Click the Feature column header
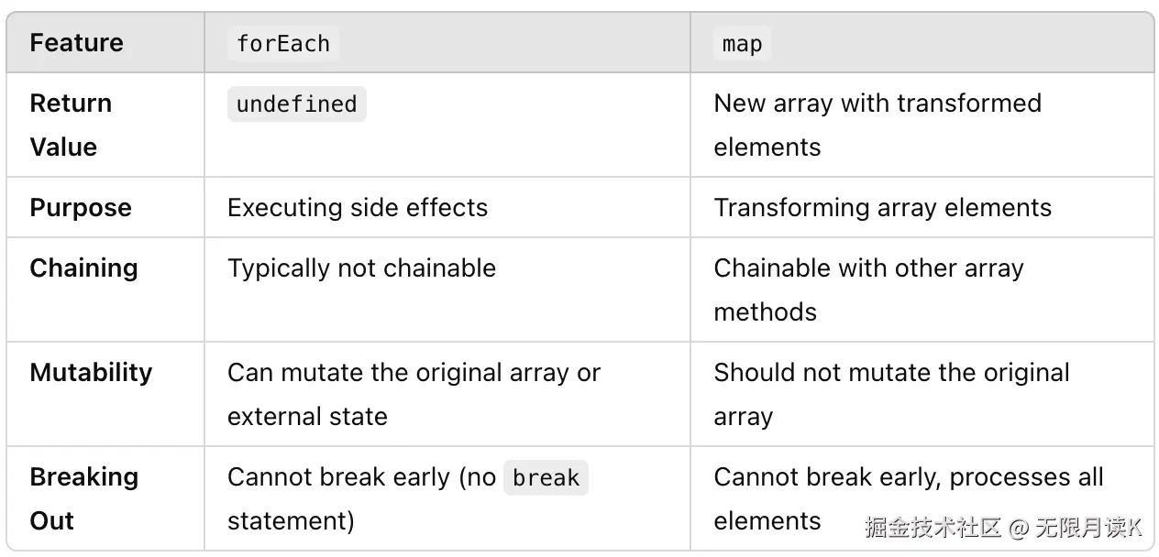 click(76, 43)
